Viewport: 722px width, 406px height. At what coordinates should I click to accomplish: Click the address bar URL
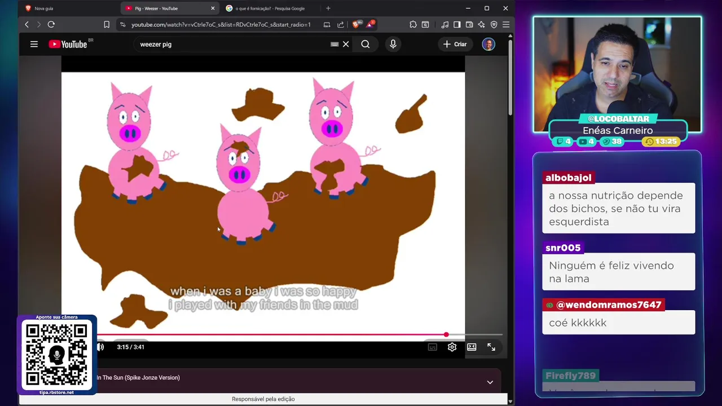coord(221,24)
